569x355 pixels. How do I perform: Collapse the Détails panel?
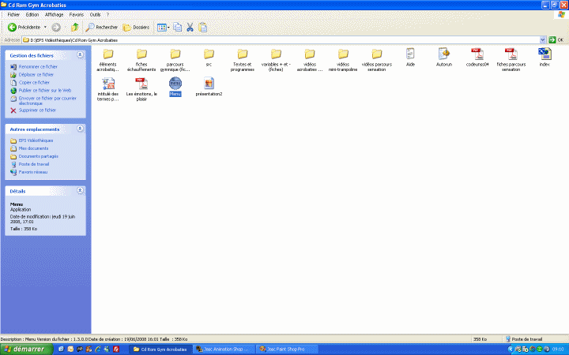pyautogui.click(x=80, y=190)
